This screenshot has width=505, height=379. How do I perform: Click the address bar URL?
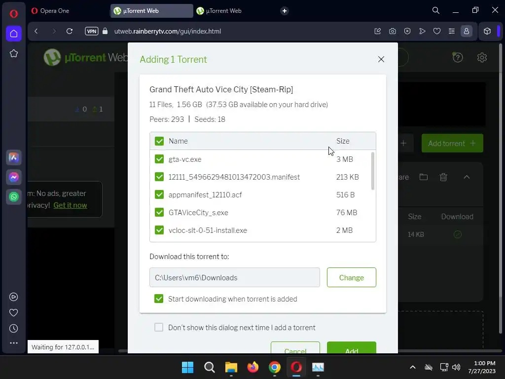(168, 31)
